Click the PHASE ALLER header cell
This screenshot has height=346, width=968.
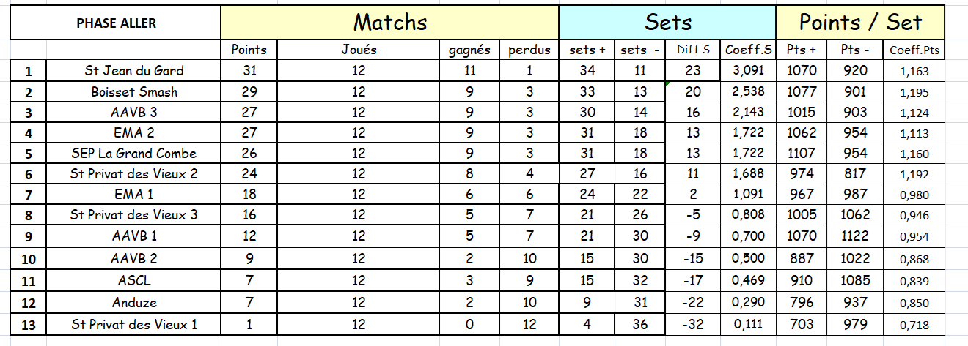pos(116,23)
